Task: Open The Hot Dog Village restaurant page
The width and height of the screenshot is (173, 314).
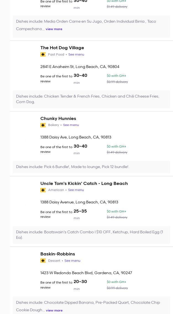Action: point(62,48)
